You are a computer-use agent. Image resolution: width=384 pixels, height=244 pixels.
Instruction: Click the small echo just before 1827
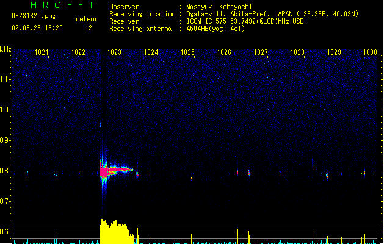coord(249,173)
